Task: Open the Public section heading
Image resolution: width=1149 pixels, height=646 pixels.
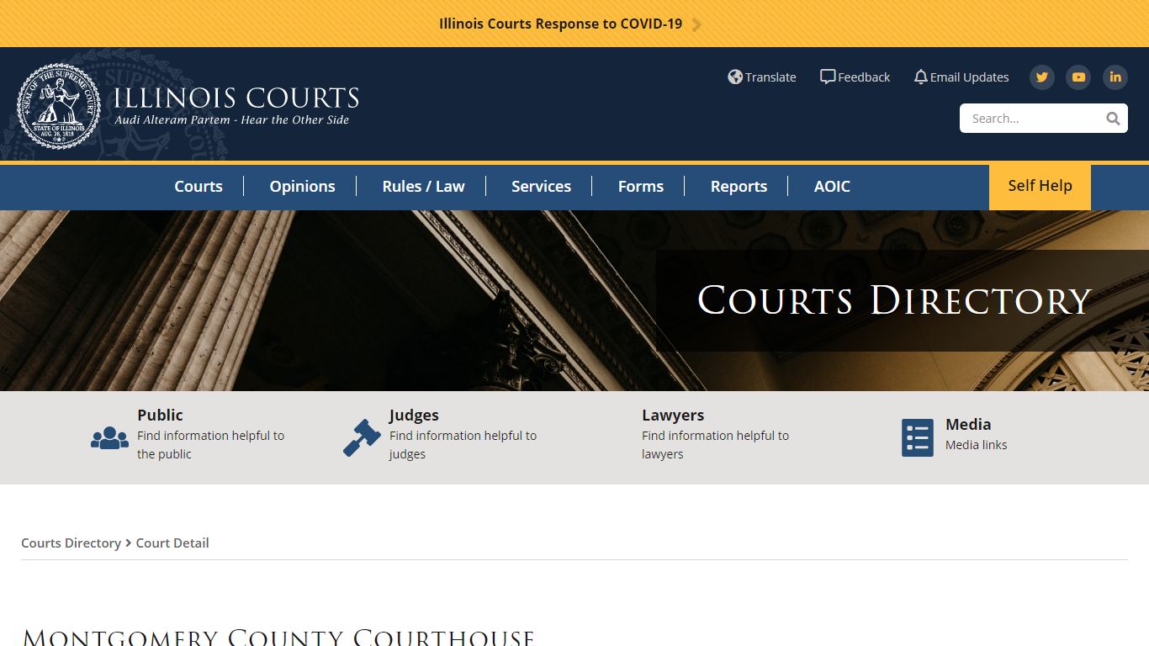Action: pos(160,415)
